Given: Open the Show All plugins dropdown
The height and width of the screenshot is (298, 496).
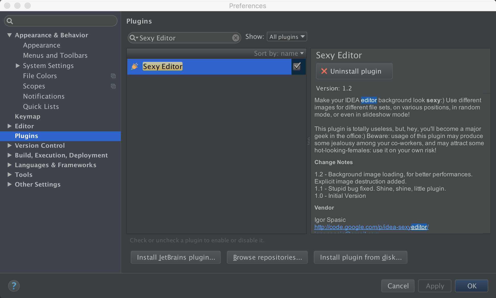Looking at the screenshot, I should 286,37.
